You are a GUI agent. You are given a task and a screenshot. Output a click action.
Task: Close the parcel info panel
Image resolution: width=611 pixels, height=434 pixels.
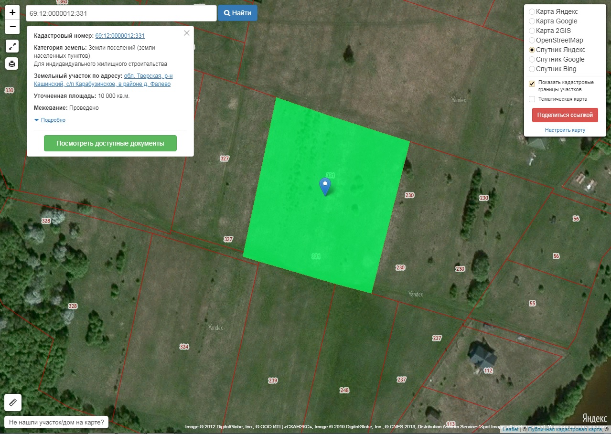pos(187,33)
